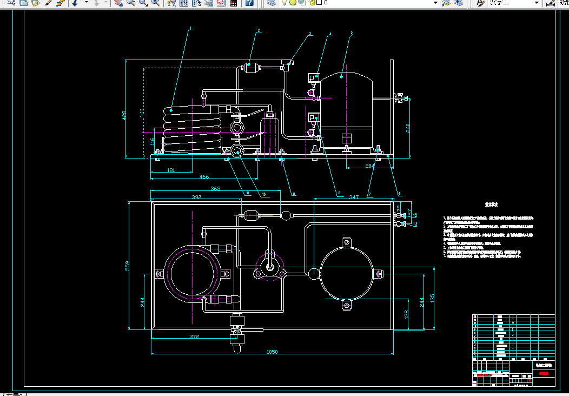Open the QuickCalc calculator icon
569x396 pixels.
coord(234,3)
